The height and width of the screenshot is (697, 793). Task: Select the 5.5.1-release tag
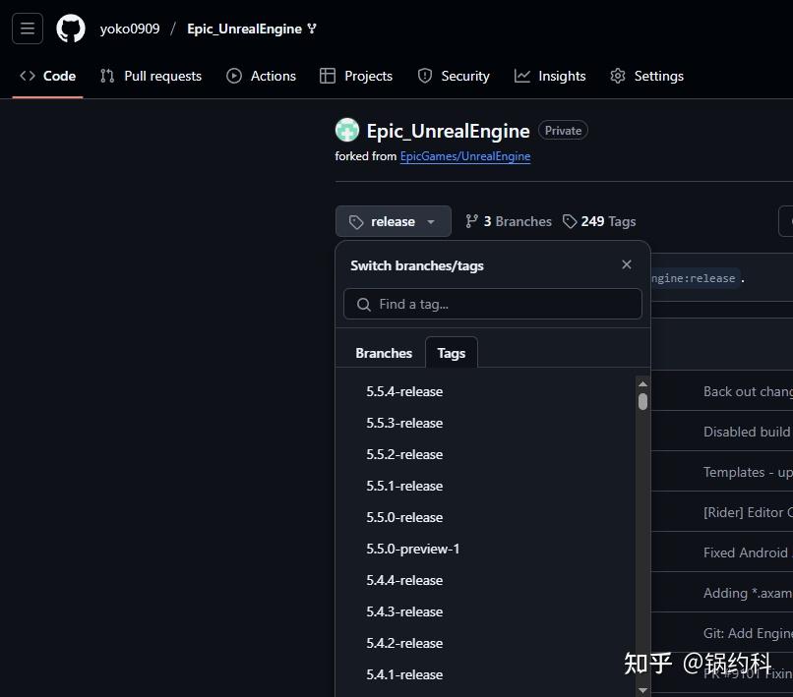(x=404, y=486)
